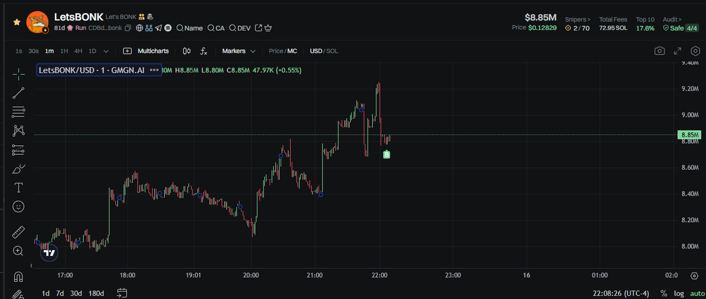Toggle the favorite star for LetsBONK

pos(16,22)
